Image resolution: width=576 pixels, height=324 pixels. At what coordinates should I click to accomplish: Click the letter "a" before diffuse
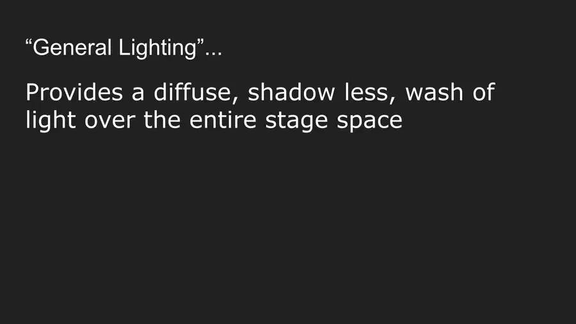pos(138,93)
